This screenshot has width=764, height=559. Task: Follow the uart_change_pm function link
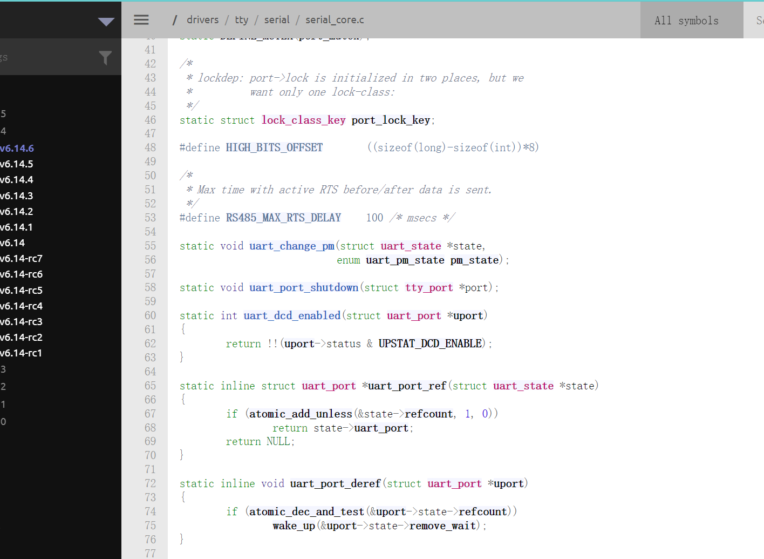pyautogui.click(x=292, y=246)
